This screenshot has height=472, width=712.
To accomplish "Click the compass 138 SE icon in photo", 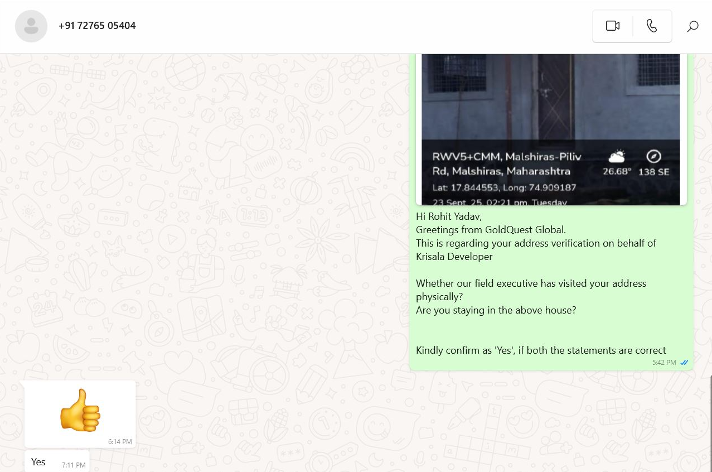I will (x=653, y=156).
